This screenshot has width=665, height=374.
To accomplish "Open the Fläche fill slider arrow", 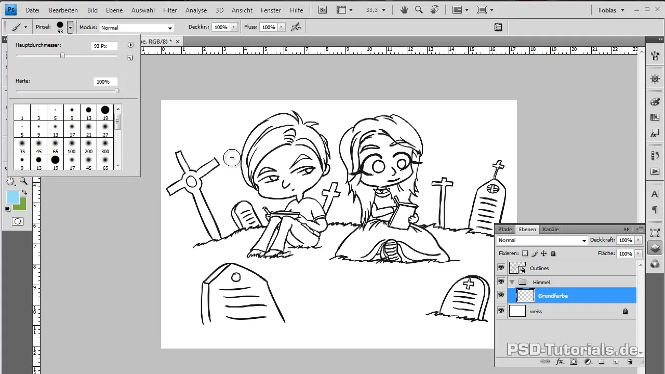I will click(x=639, y=253).
